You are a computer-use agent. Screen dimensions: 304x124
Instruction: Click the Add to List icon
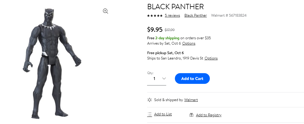149,114
